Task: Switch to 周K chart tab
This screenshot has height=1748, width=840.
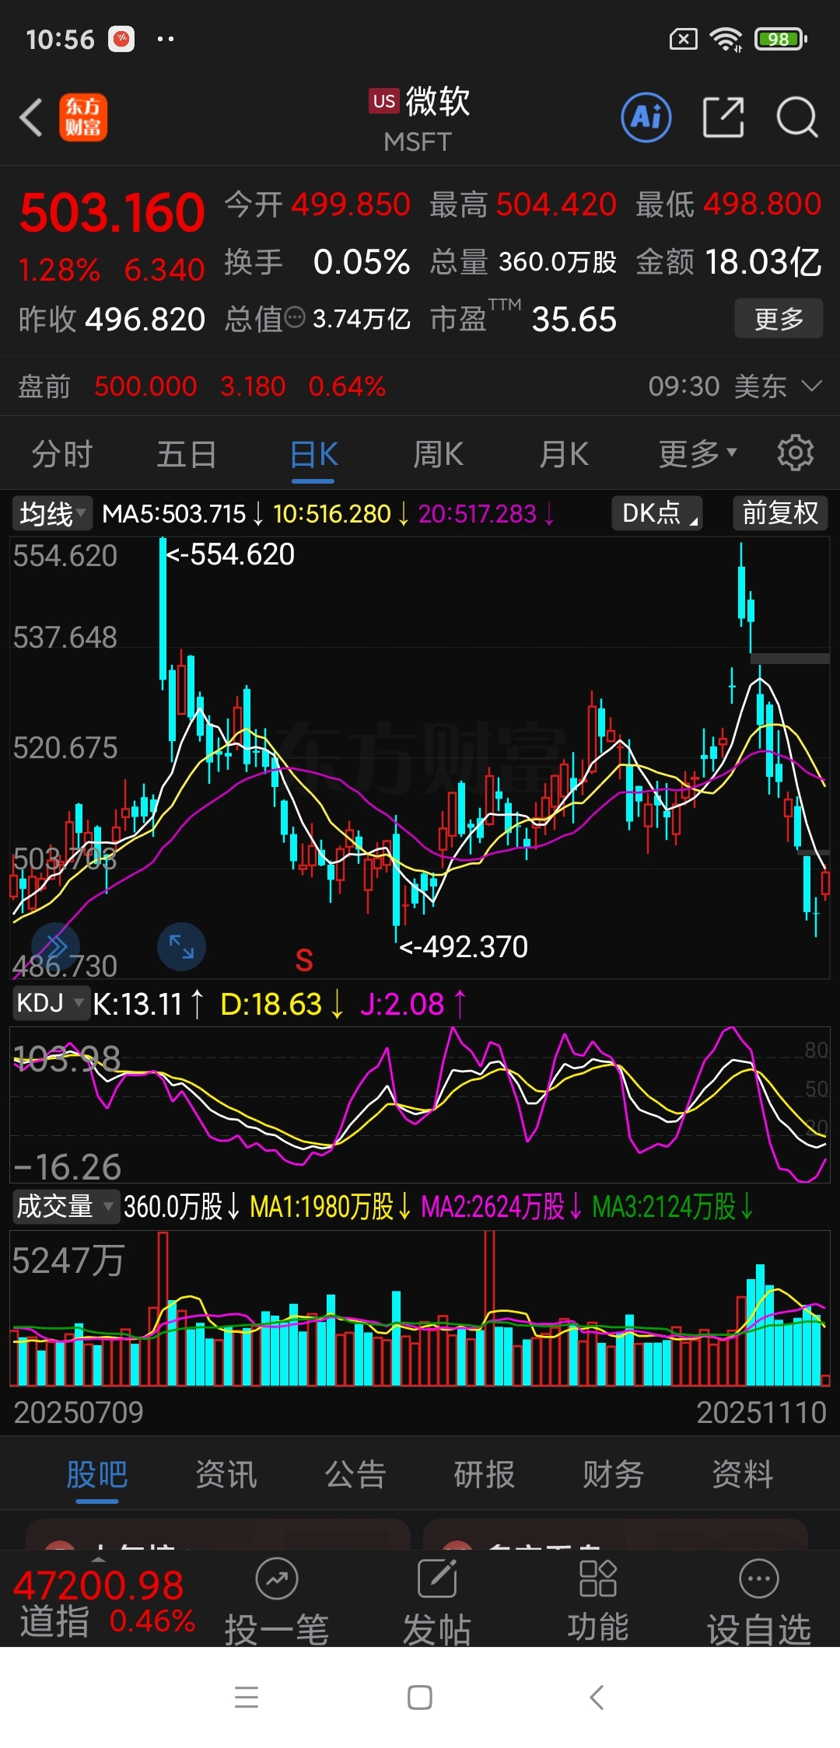Action: click(438, 453)
